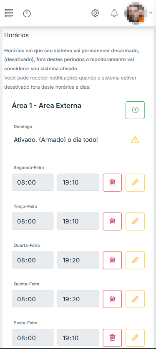Delete Quinta-Feira schedule entry
The height and width of the screenshot is (349, 156).
112,299
